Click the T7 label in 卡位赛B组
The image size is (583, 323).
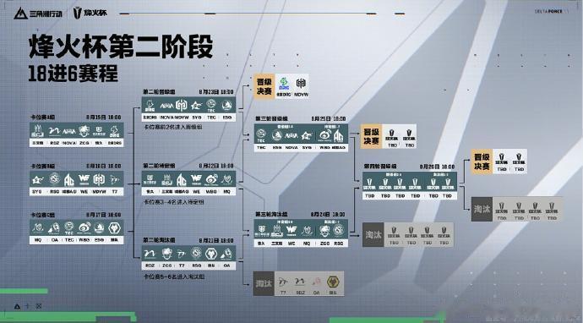coord(115,192)
